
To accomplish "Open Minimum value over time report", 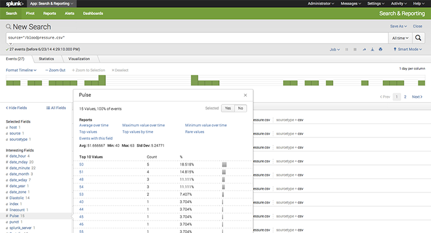I will [x=206, y=125].
